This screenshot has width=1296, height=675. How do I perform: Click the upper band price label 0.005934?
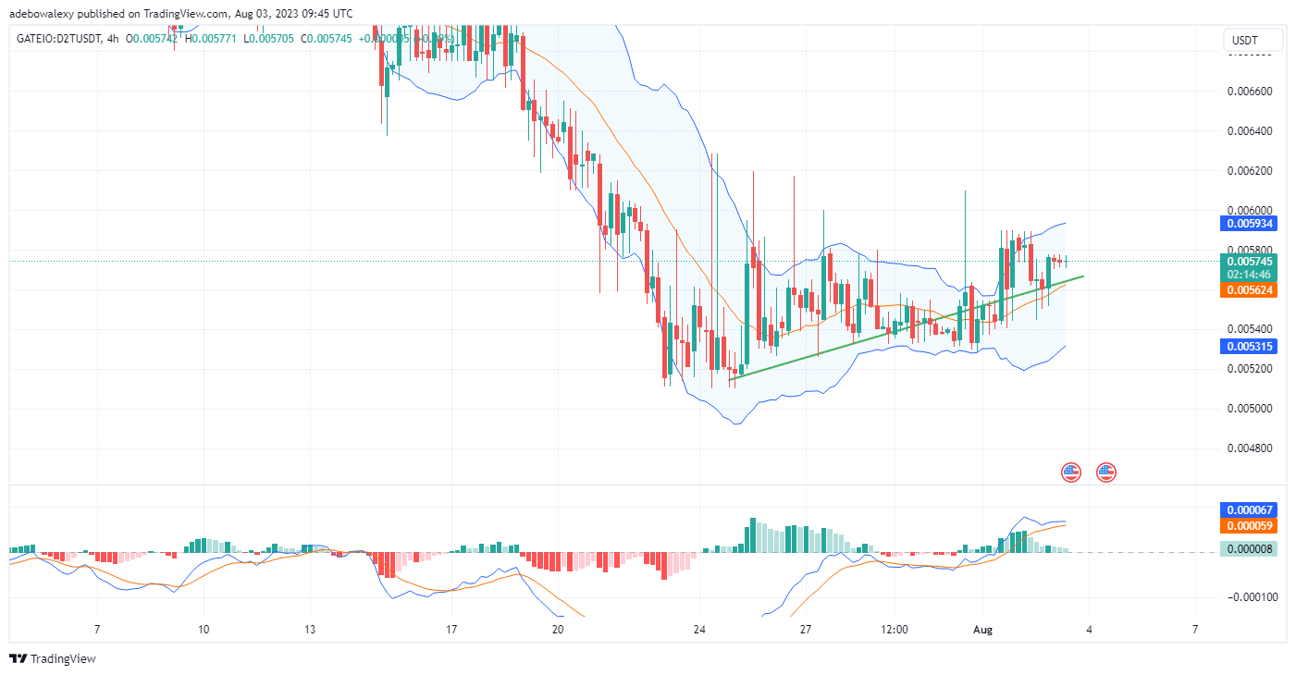1250,223
